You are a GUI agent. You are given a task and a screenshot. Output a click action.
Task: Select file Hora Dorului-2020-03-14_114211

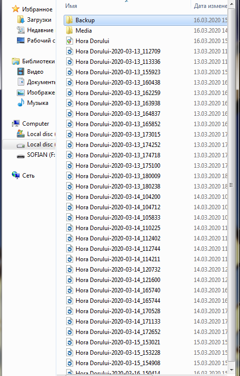pos(118,259)
